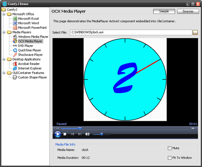Image resolution: width=202 pixels, height=167 pixels.
Task: Select Custom Shape Player tree entry
Action: (33, 77)
